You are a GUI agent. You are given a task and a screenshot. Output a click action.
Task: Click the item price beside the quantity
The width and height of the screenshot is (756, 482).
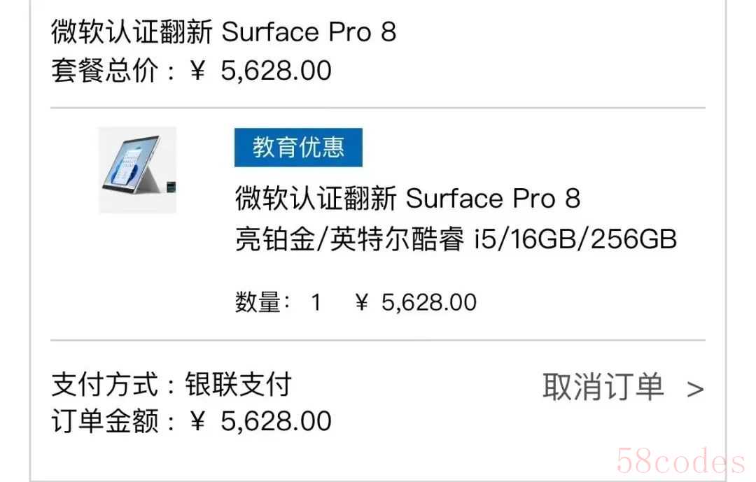click(416, 302)
